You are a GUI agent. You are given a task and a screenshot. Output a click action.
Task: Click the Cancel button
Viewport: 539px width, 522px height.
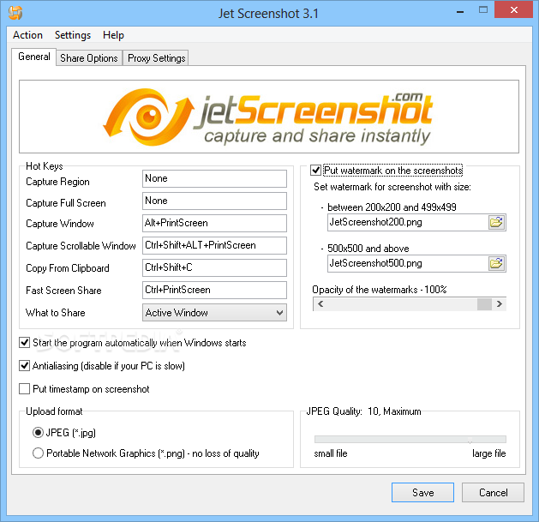(x=493, y=492)
